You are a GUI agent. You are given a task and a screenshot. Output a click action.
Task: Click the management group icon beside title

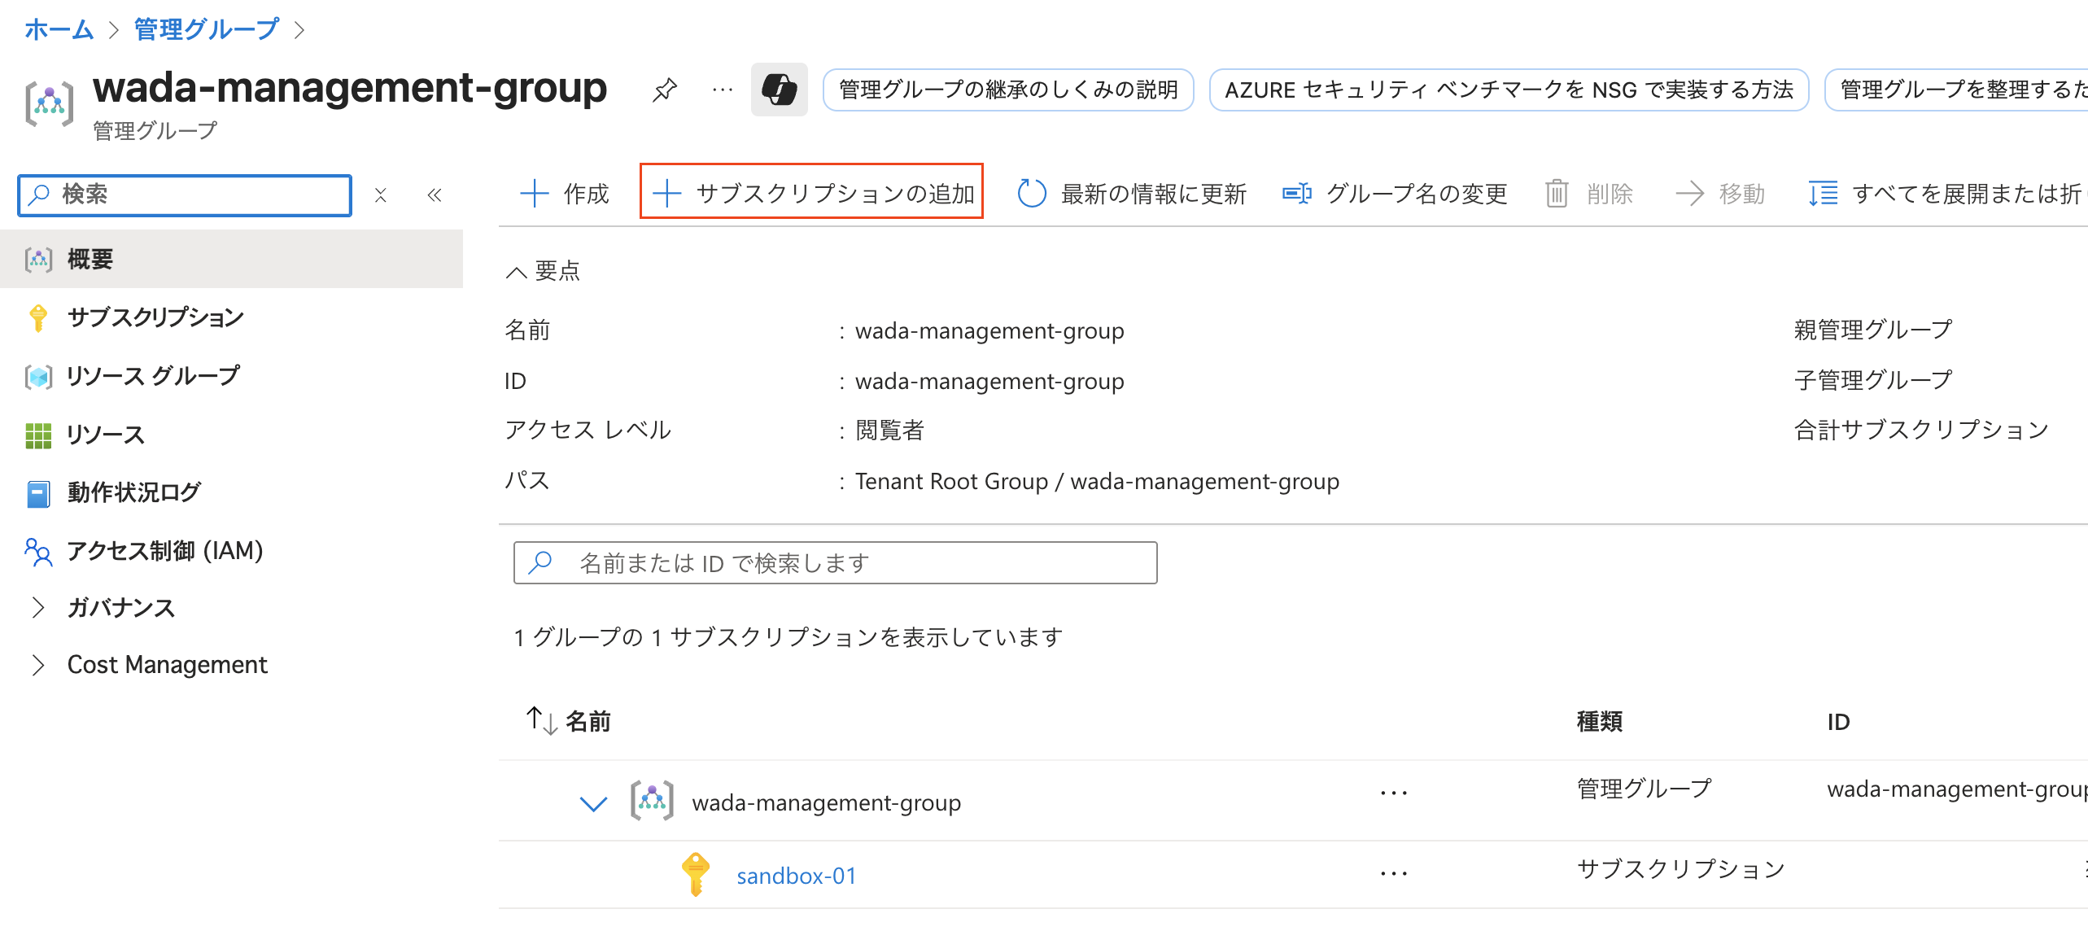point(49,103)
